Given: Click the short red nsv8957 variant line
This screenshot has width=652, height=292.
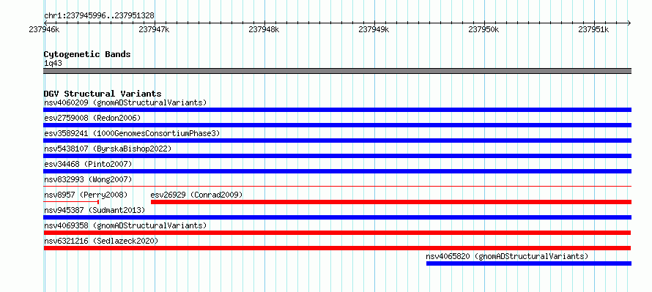Looking at the screenshot, I should pyautogui.click(x=71, y=202).
